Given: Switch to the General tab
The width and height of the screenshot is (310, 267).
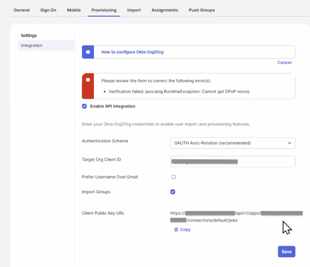Looking at the screenshot, I should click(x=22, y=10).
